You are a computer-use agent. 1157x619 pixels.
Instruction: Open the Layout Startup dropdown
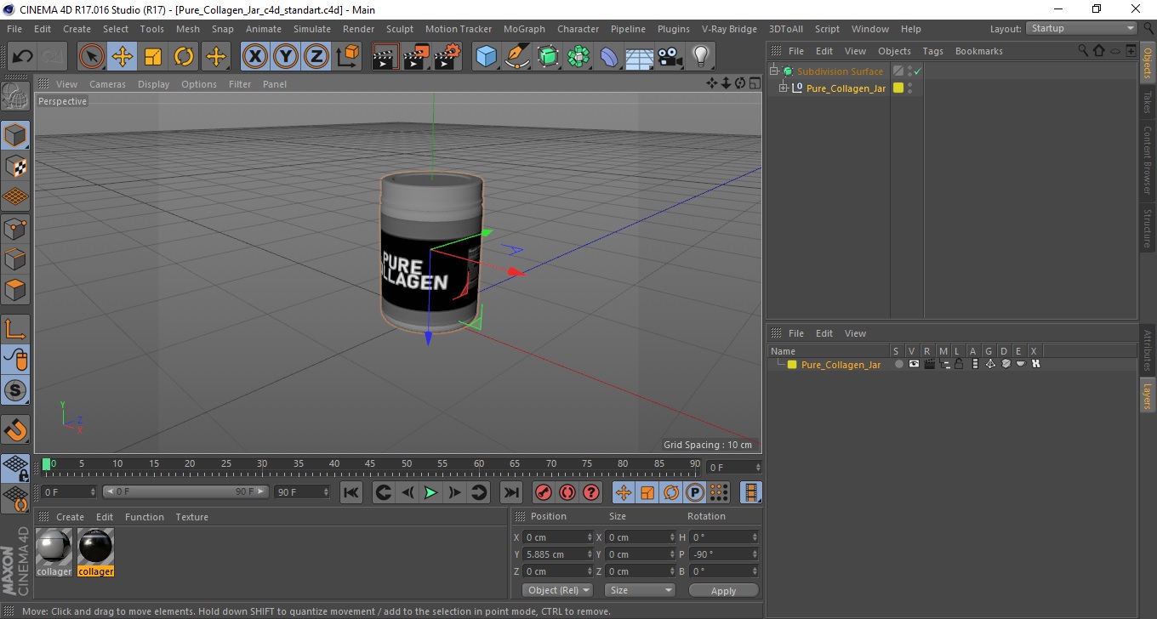pyautogui.click(x=1082, y=28)
